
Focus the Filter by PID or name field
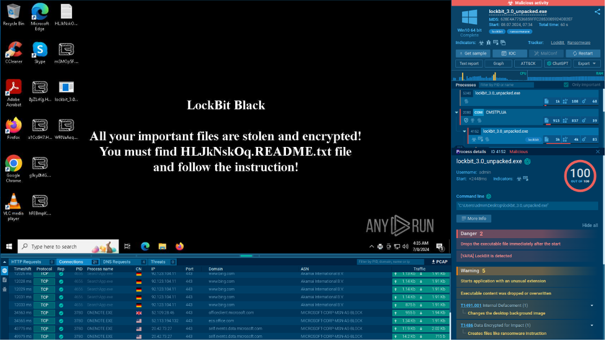(x=506, y=85)
